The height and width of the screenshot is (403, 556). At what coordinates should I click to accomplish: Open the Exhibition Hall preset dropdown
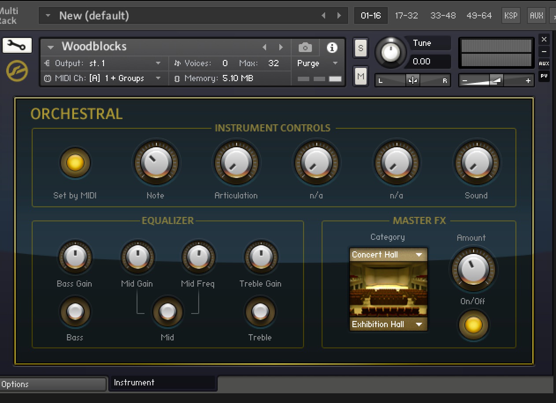(388, 324)
